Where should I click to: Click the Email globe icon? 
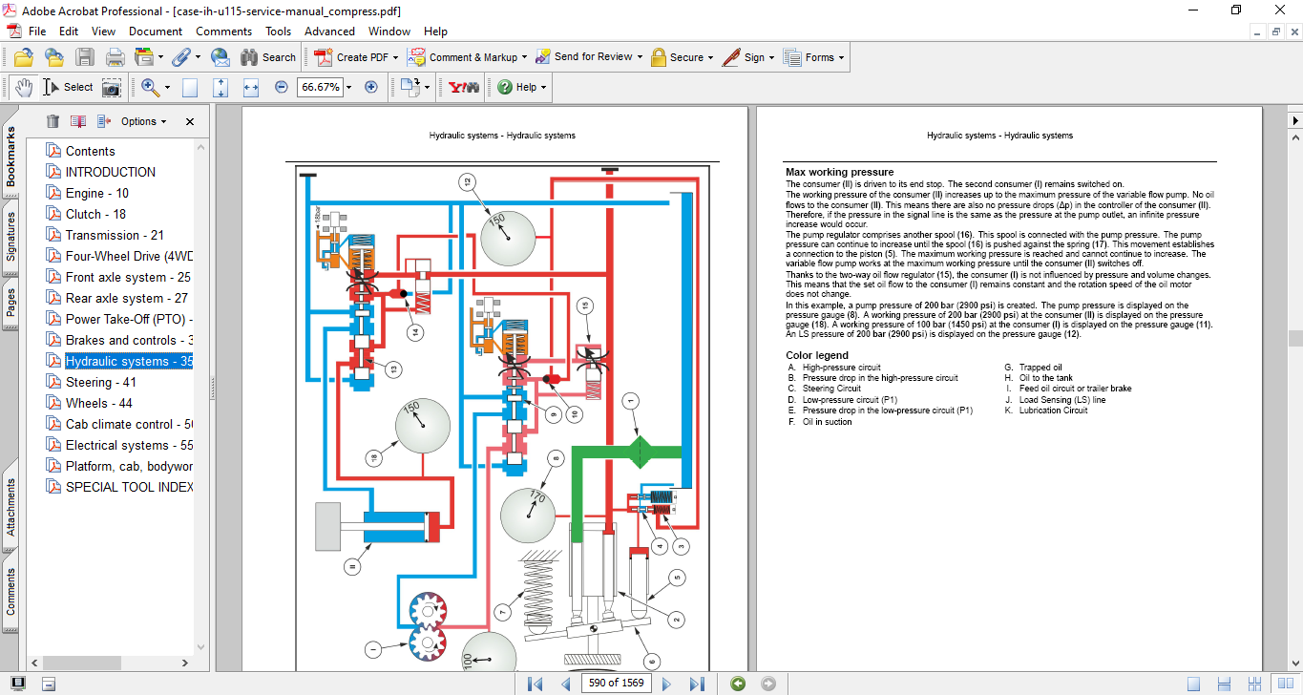[x=220, y=57]
